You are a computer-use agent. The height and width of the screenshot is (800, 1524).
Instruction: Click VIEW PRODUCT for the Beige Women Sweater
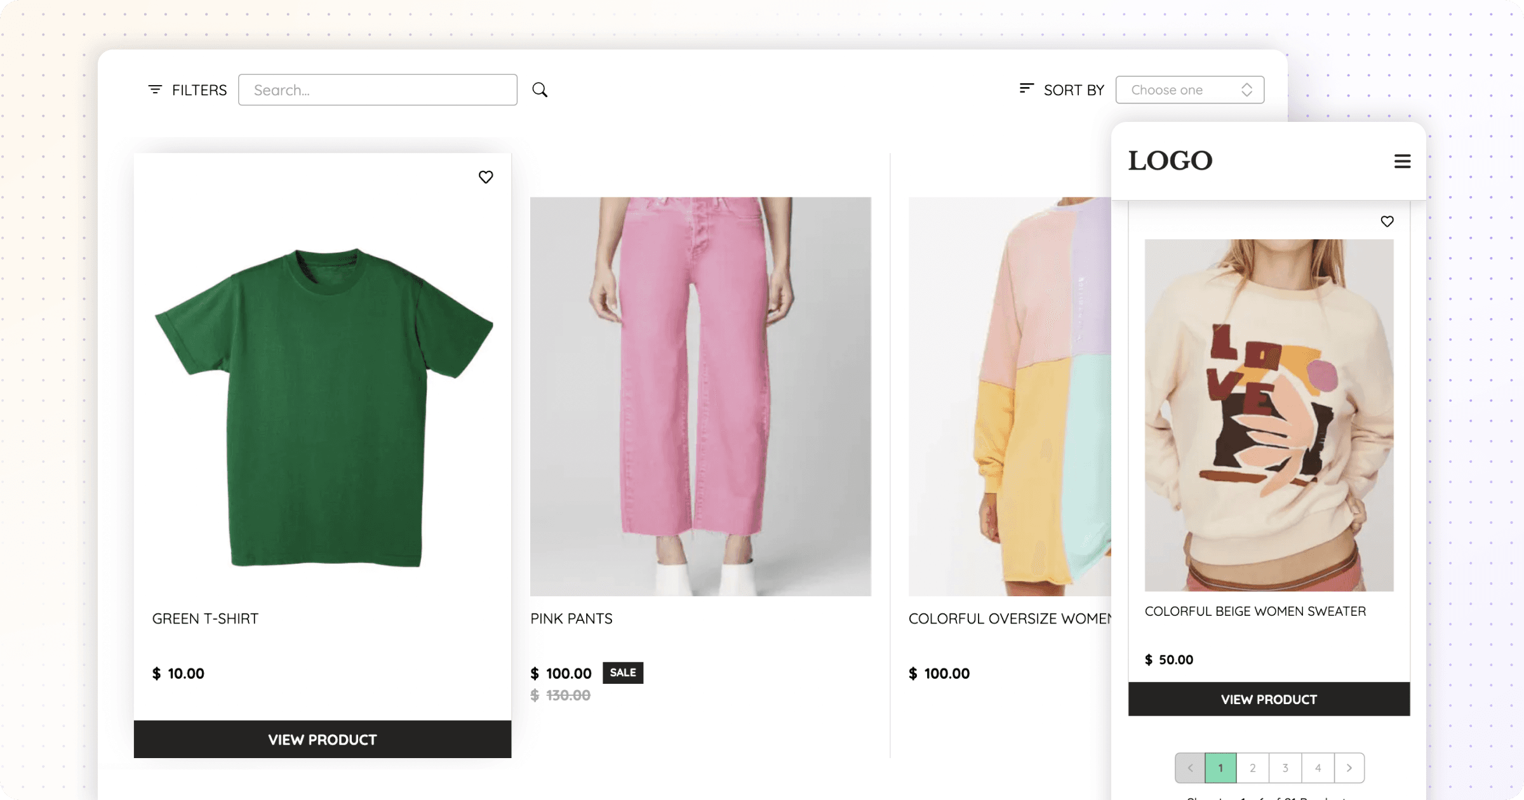(x=1269, y=699)
